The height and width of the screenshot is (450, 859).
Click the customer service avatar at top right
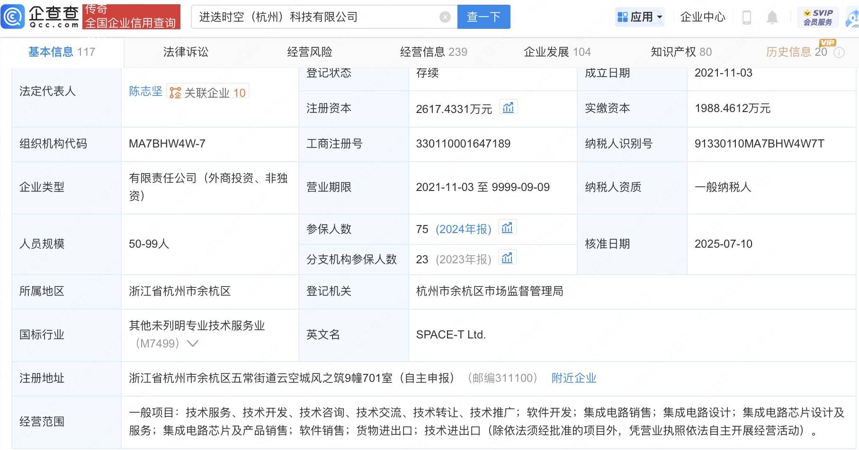(853, 18)
